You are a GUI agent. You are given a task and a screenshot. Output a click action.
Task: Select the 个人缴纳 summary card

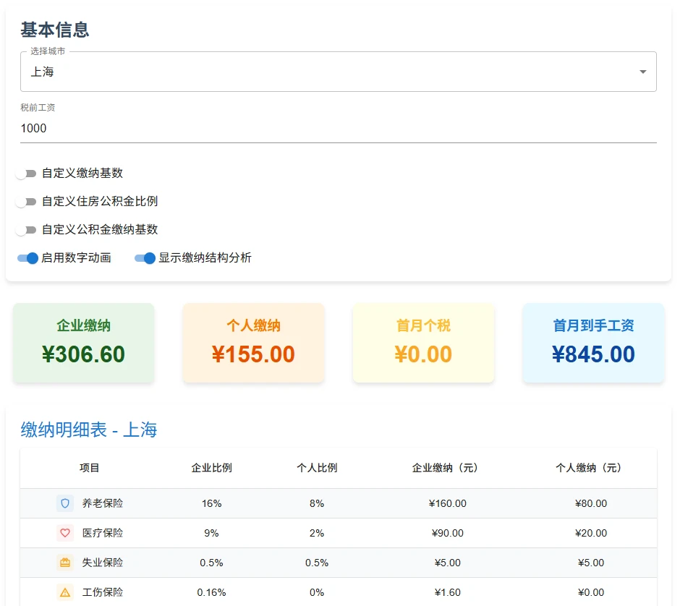253,343
